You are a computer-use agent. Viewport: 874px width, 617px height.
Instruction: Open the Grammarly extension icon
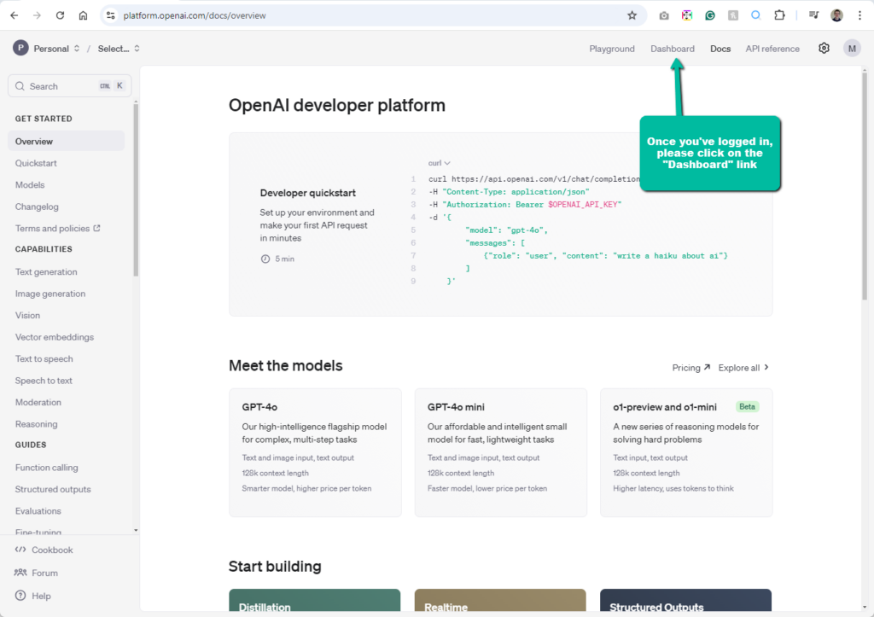click(710, 15)
